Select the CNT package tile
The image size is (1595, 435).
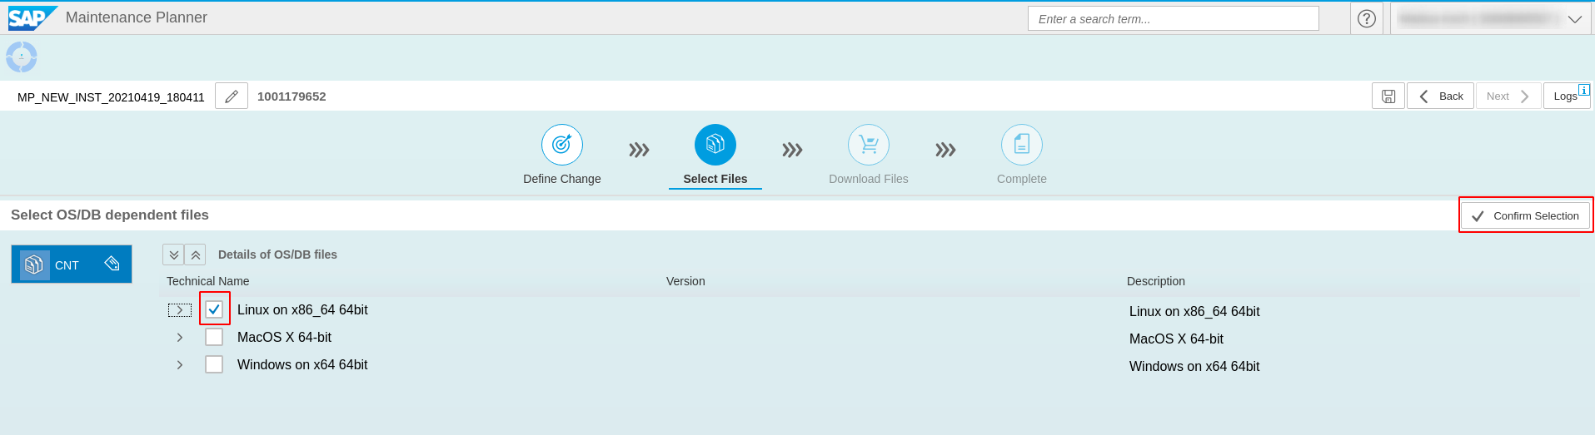72,264
